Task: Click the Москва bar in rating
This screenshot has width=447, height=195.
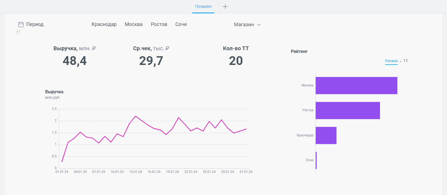Action: pos(356,86)
